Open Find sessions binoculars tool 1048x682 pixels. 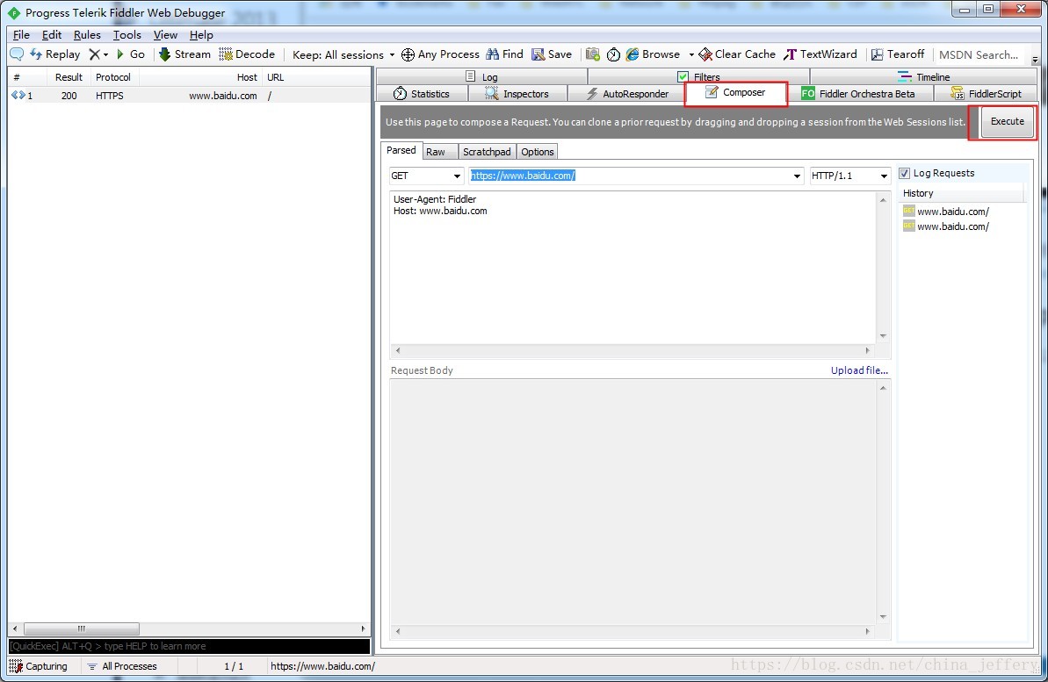pyautogui.click(x=504, y=54)
